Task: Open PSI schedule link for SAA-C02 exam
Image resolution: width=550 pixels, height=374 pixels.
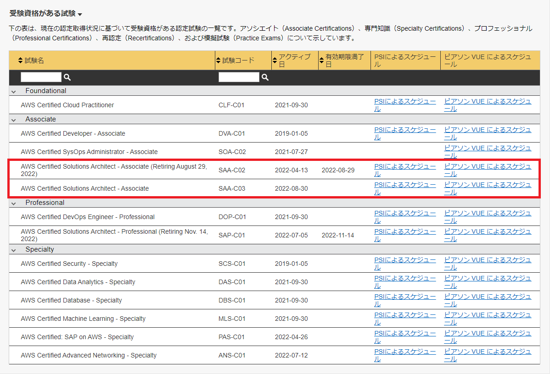Action: [x=405, y=170]
